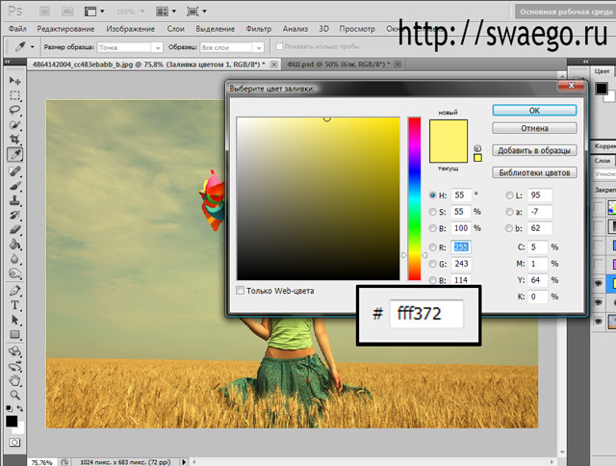Select the Lasso tool
This screenshot has height=466, width=616.
(15, 110)
